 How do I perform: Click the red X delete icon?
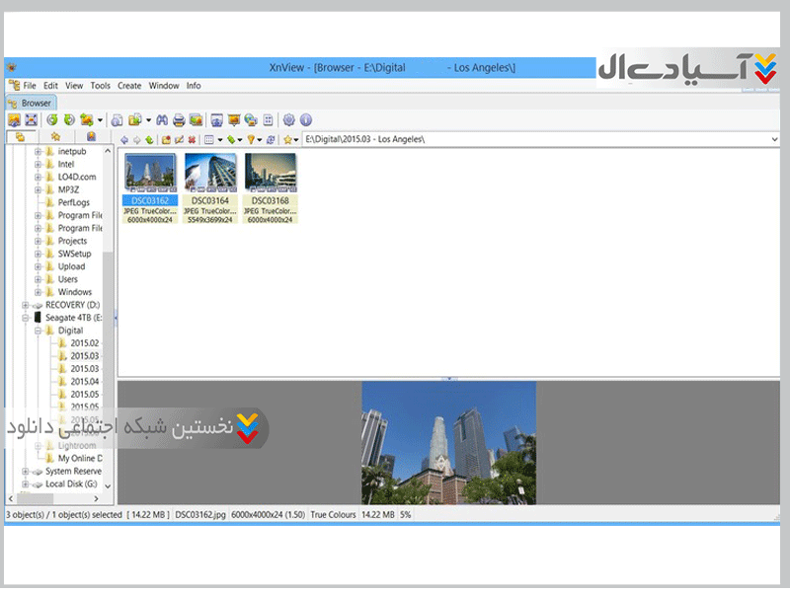tap(192, 140)
